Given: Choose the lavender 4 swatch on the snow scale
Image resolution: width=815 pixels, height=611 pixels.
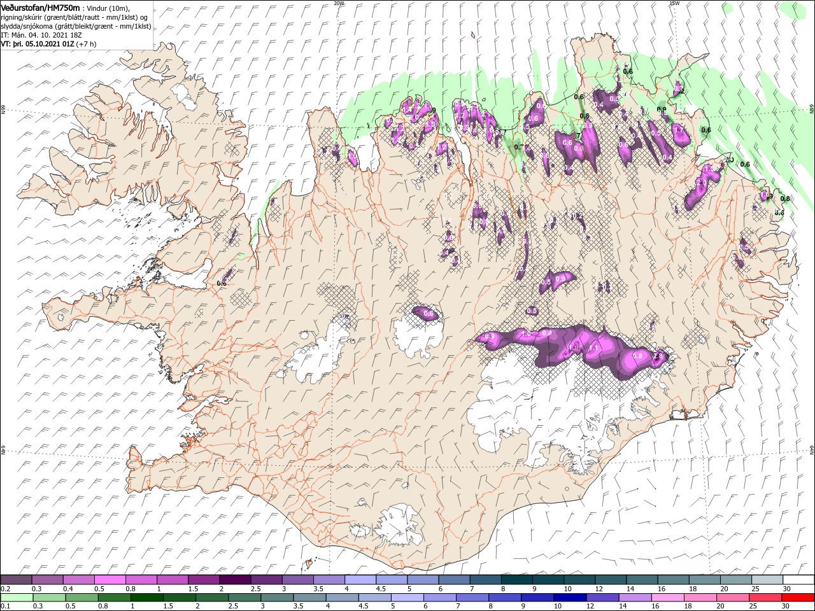Looking at the screenshot, I should pyautogui.click(x=360, y=580).
